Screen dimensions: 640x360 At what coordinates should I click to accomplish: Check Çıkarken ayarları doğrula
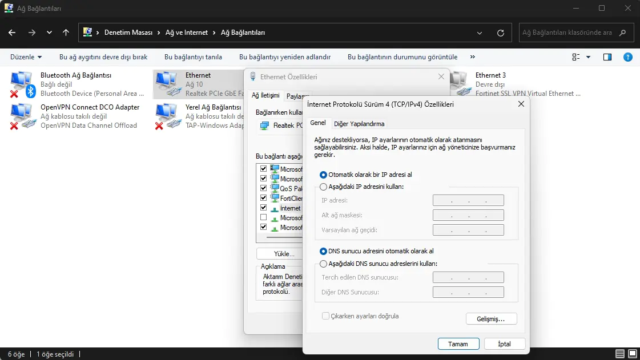point(325,315)
